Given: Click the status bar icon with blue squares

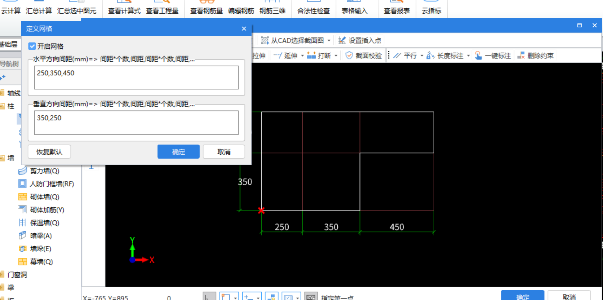Looking at the screenshot, I should pyautogui.click(x=272, y=296).
